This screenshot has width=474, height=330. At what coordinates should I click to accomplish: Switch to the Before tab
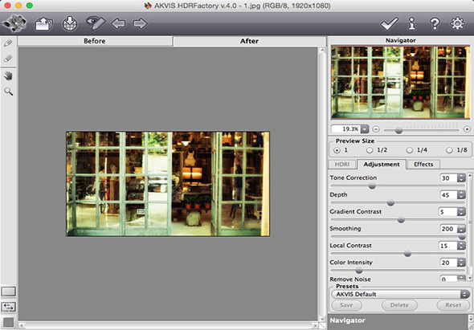coord(95,41)
